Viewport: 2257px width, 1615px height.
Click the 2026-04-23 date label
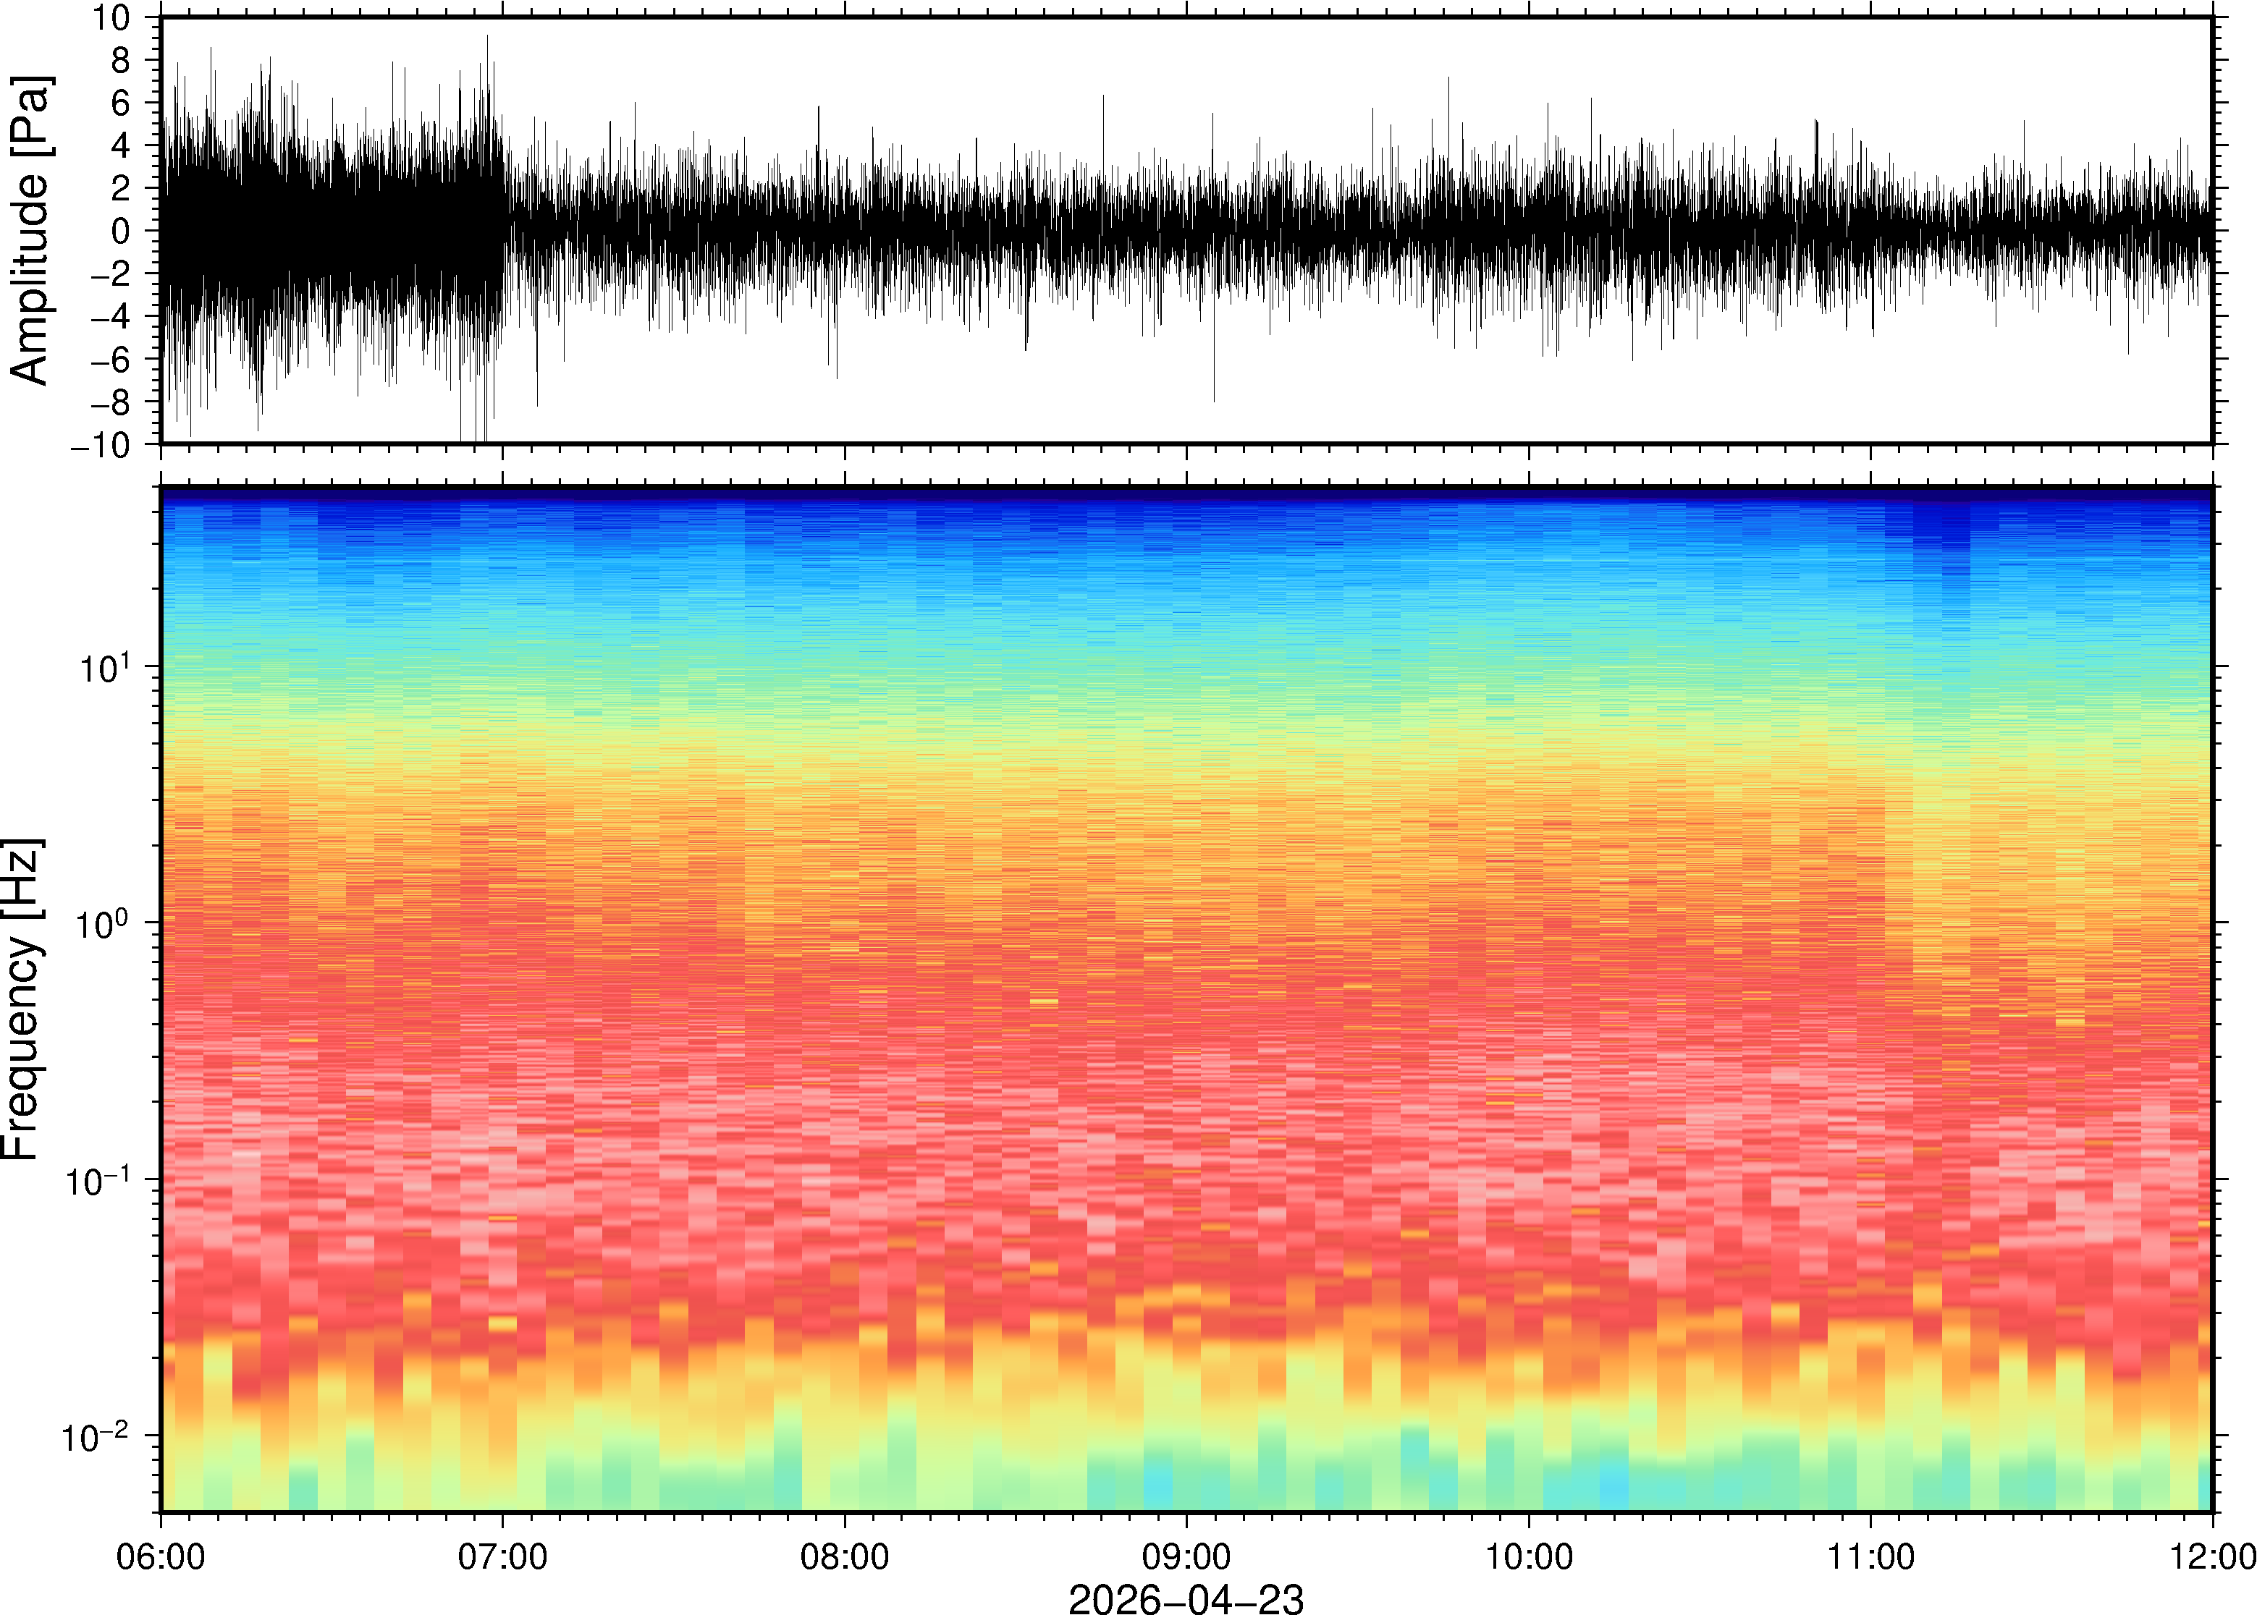tap(1186, 1598)
